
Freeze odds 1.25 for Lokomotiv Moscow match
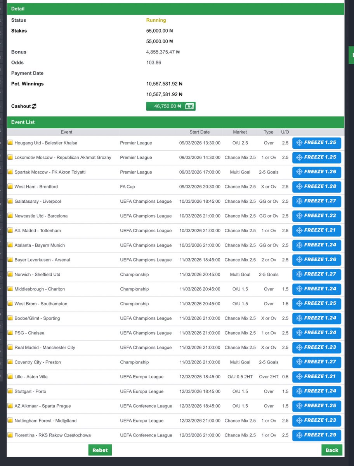(317, 157)
